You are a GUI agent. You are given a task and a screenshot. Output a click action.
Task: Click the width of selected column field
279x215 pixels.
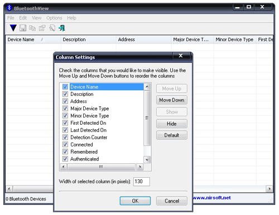(x=142, y=182)
